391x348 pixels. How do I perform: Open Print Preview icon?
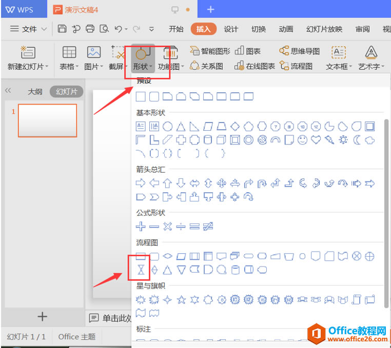click(104, 29)
